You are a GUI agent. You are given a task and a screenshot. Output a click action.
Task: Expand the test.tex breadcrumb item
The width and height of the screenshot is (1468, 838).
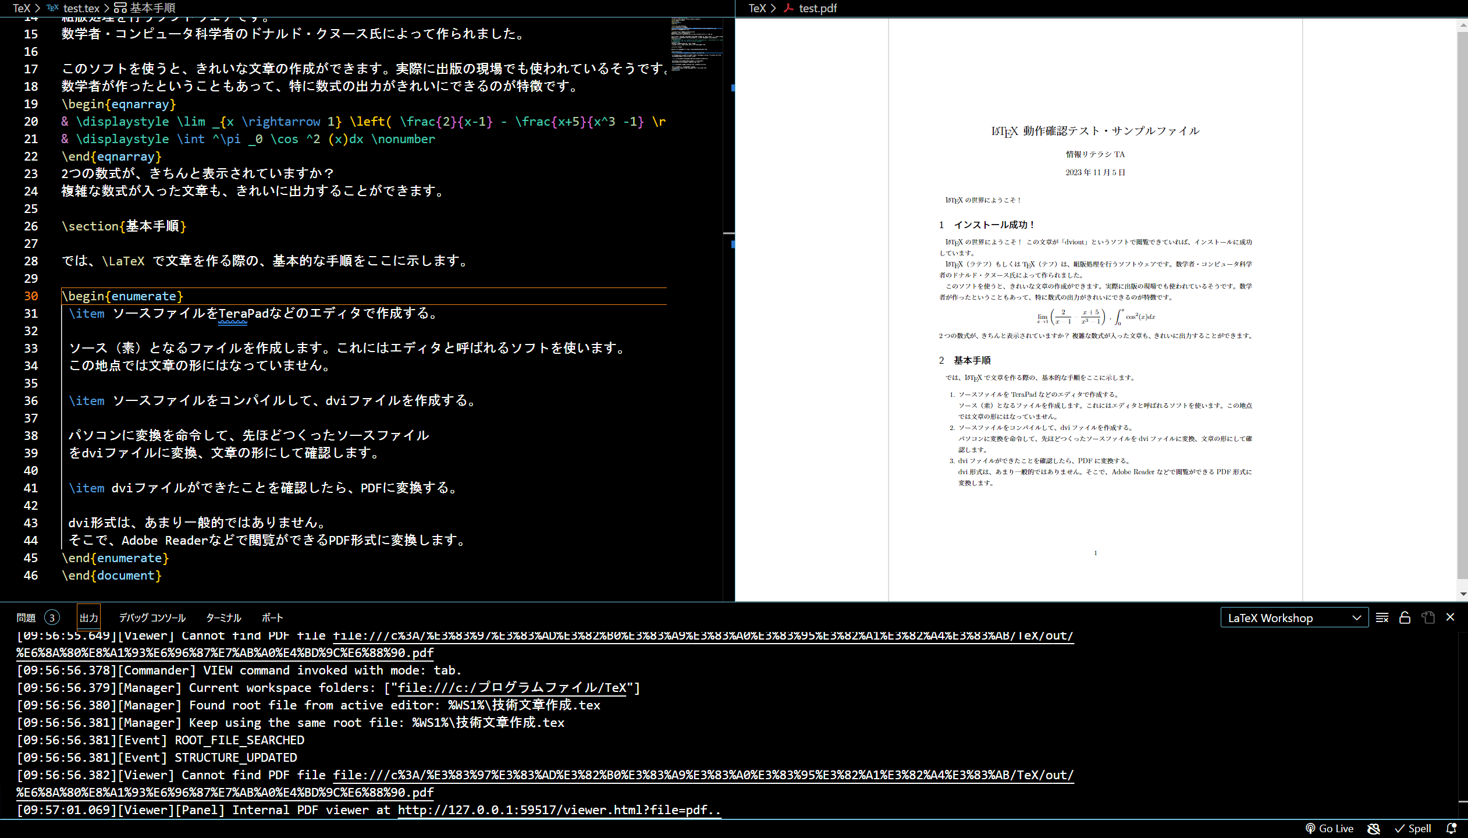[x=81, y=8]
